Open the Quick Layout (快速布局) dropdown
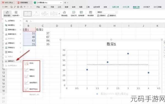This screenshot has height=104, width=165. click(16, 14)
